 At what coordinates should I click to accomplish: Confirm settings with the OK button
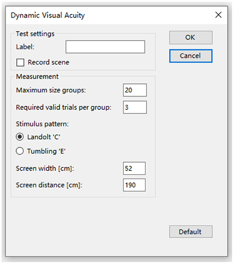coord(191,37)
